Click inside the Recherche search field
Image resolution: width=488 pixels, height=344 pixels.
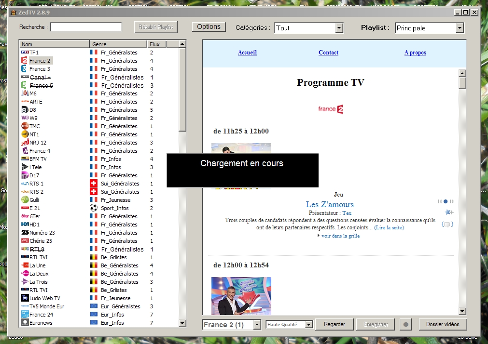pos(85,27)
